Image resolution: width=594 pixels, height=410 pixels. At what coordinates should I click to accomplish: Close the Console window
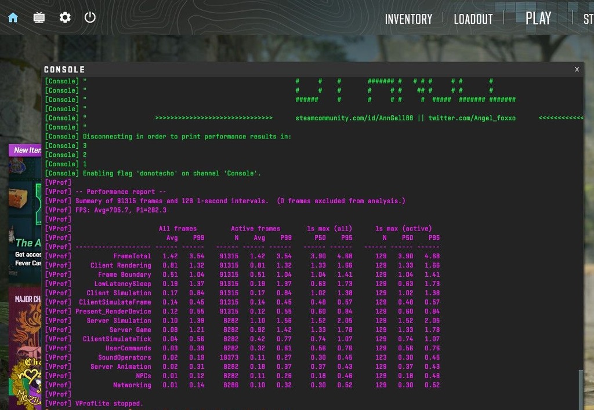pos(577,69)
